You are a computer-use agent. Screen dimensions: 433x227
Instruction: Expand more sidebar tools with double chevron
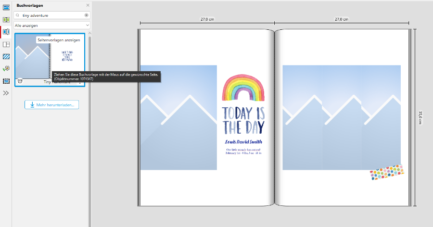6,93
